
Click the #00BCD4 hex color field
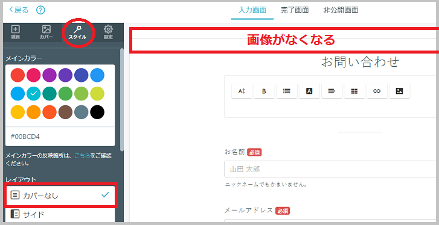point(60,137)
